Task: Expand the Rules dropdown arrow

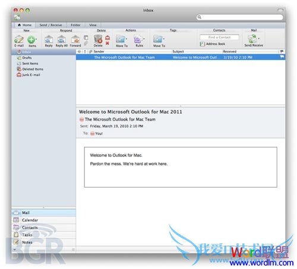Action: point(144,39)
